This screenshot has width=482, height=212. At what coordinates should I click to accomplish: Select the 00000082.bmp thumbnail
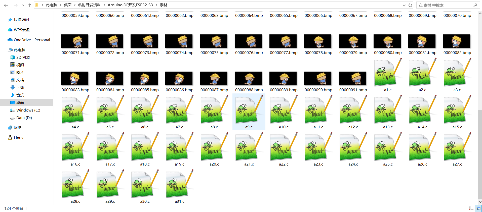tap(457, 41)
